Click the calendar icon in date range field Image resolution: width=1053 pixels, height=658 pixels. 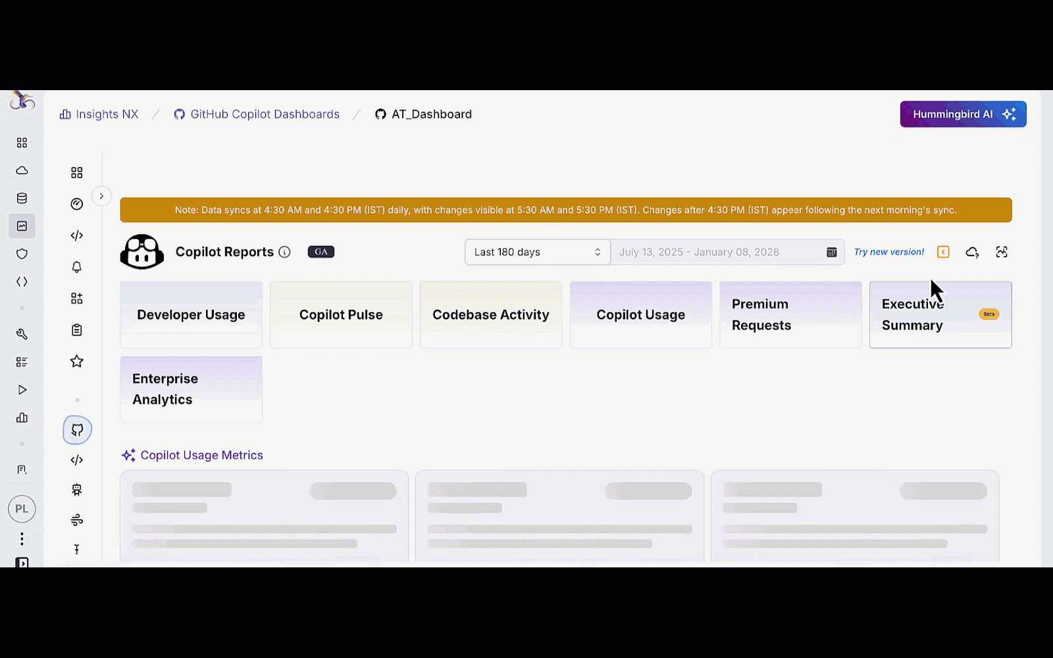pos(831,252)
